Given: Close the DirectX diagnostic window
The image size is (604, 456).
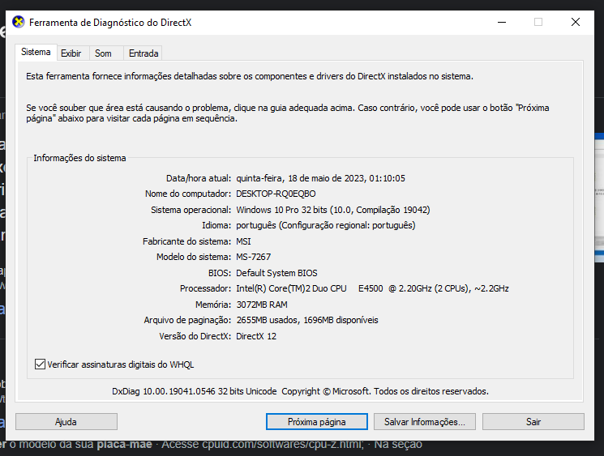Looking at the screenshot, I should [x=576, y=23].
